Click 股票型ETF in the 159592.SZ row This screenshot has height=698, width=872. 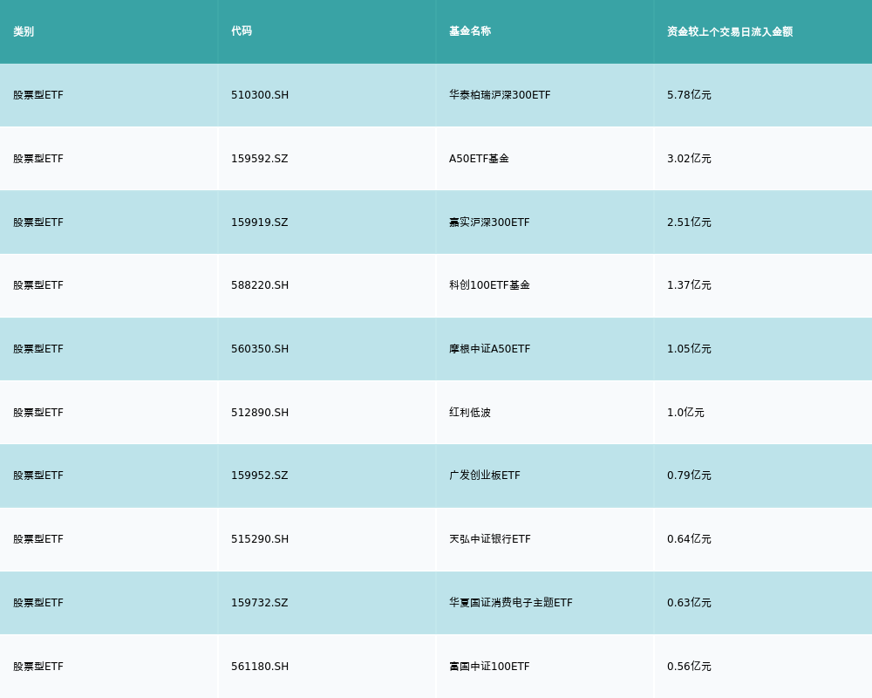point(38,159)
